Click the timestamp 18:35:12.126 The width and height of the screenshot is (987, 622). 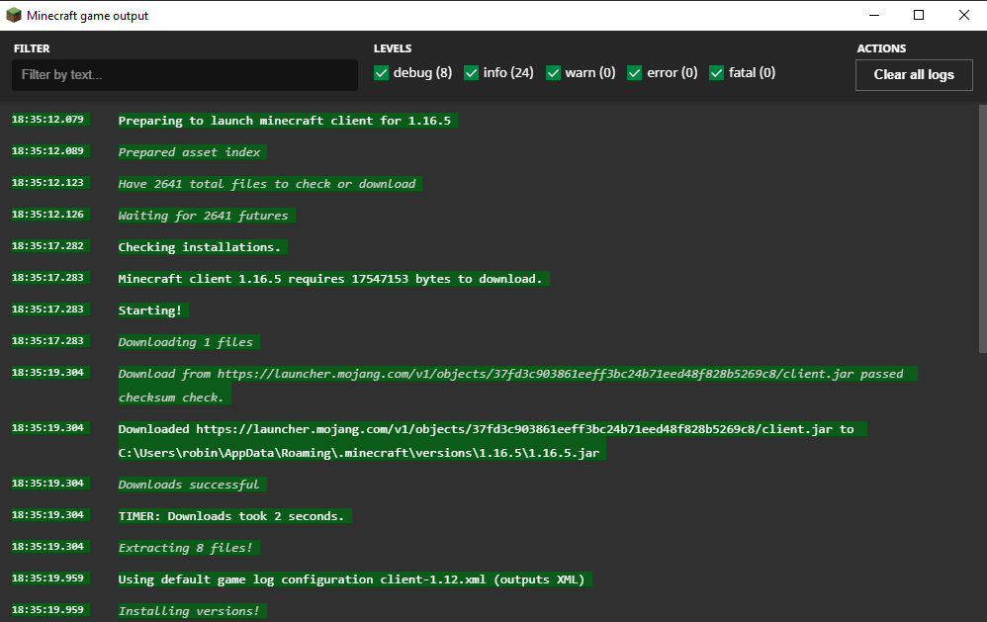coord(50,214)
